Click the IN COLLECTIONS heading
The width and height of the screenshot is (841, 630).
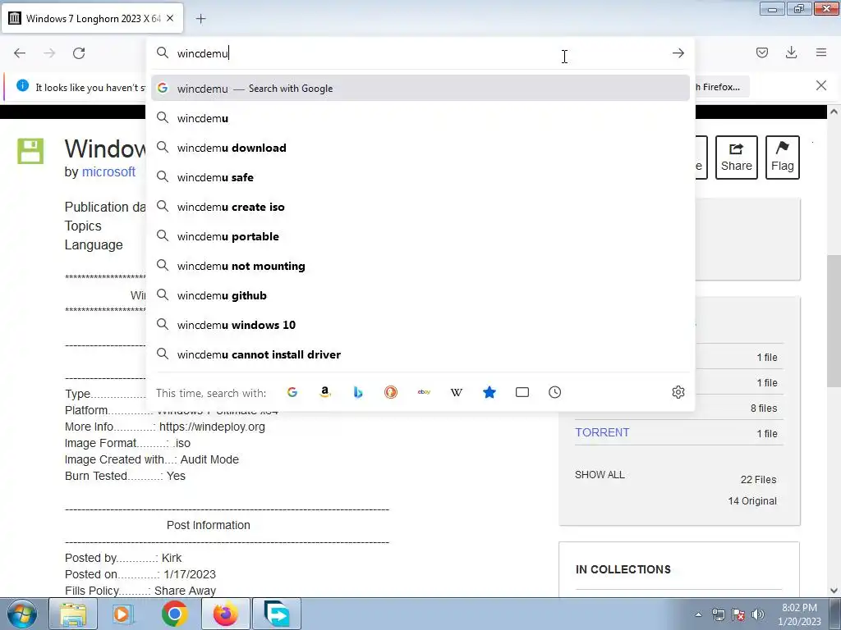point(623,569)
